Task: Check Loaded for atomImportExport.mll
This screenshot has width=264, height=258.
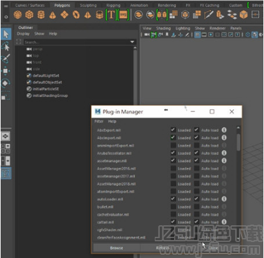Action: tap(173, 191)
